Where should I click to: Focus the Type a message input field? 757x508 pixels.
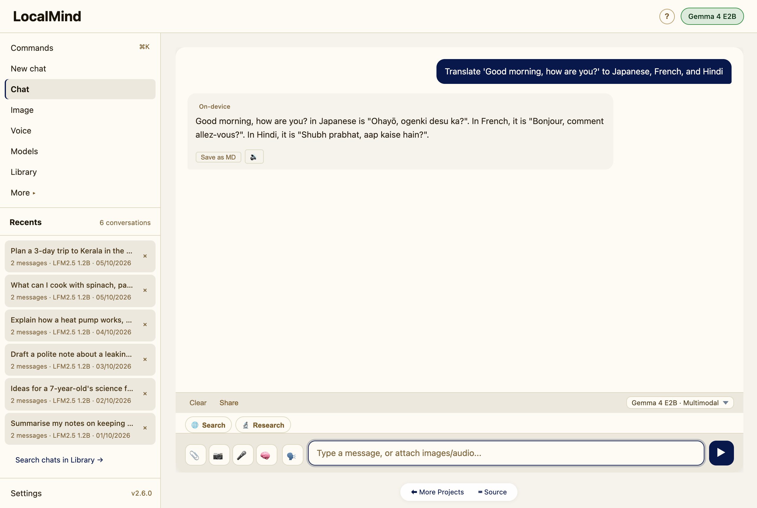point(506,453)
